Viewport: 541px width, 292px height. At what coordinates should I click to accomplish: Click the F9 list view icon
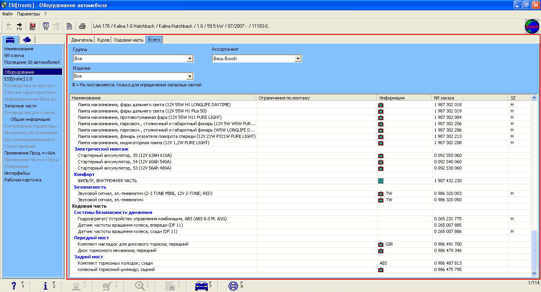tap(46, 26)
